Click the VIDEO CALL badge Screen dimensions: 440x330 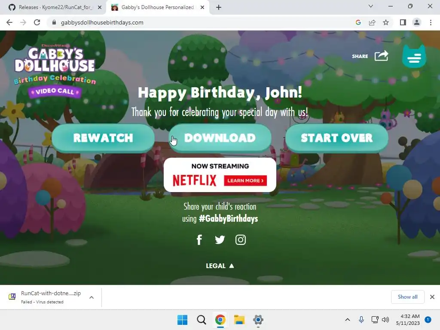pyautogui.click(x=55, y=92)
